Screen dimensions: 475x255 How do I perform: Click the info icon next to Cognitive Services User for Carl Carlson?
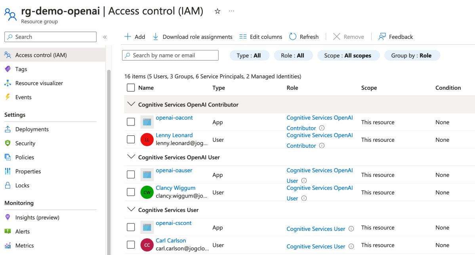point(351,246)
